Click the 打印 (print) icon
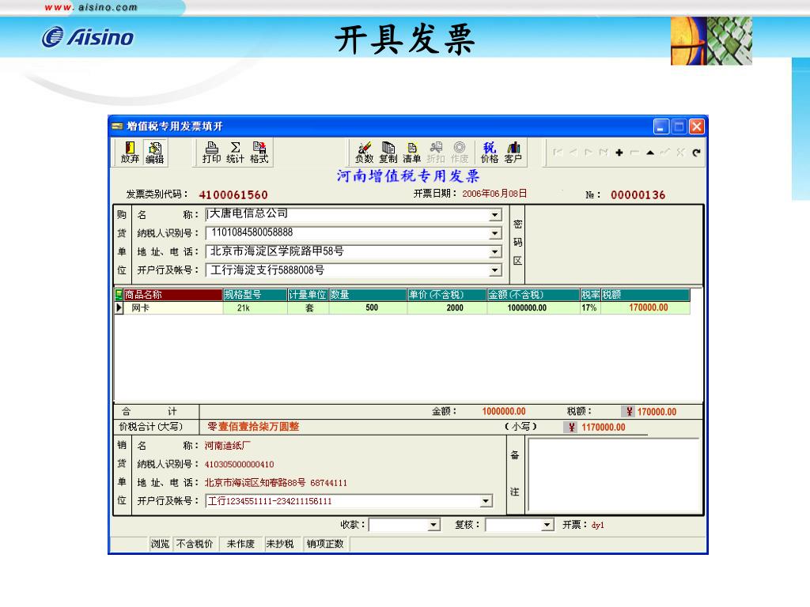The height and width of the screenshot is (607, 810). pyautogui.click(x=212, y=153)
